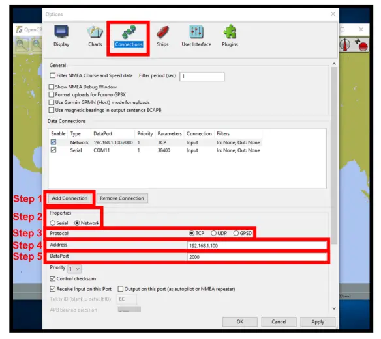
Task: Open the User Interface options icon
Action: (x=196, y=36)
